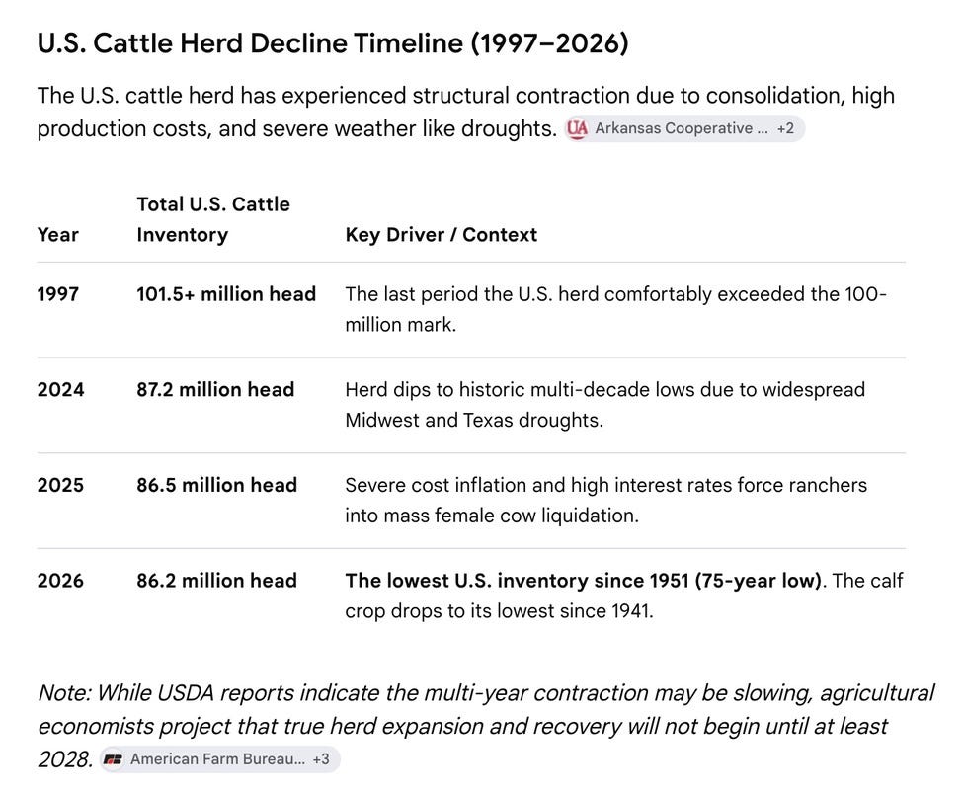Click the 2025 row year cell
The height and width of the screenshot is (794, 964).
(x=60, y=486)
